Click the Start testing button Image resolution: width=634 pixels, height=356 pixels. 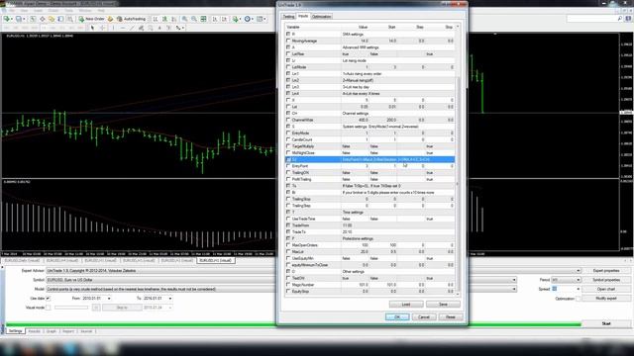tap(606, 323)
